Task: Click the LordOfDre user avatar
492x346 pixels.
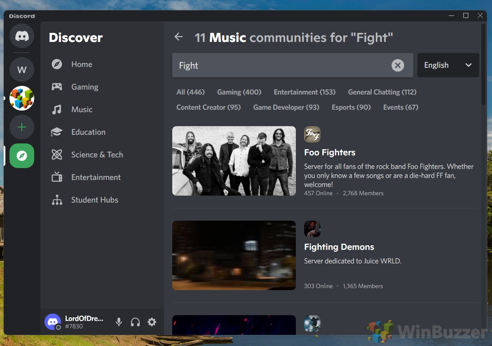Action: [53, 322]
